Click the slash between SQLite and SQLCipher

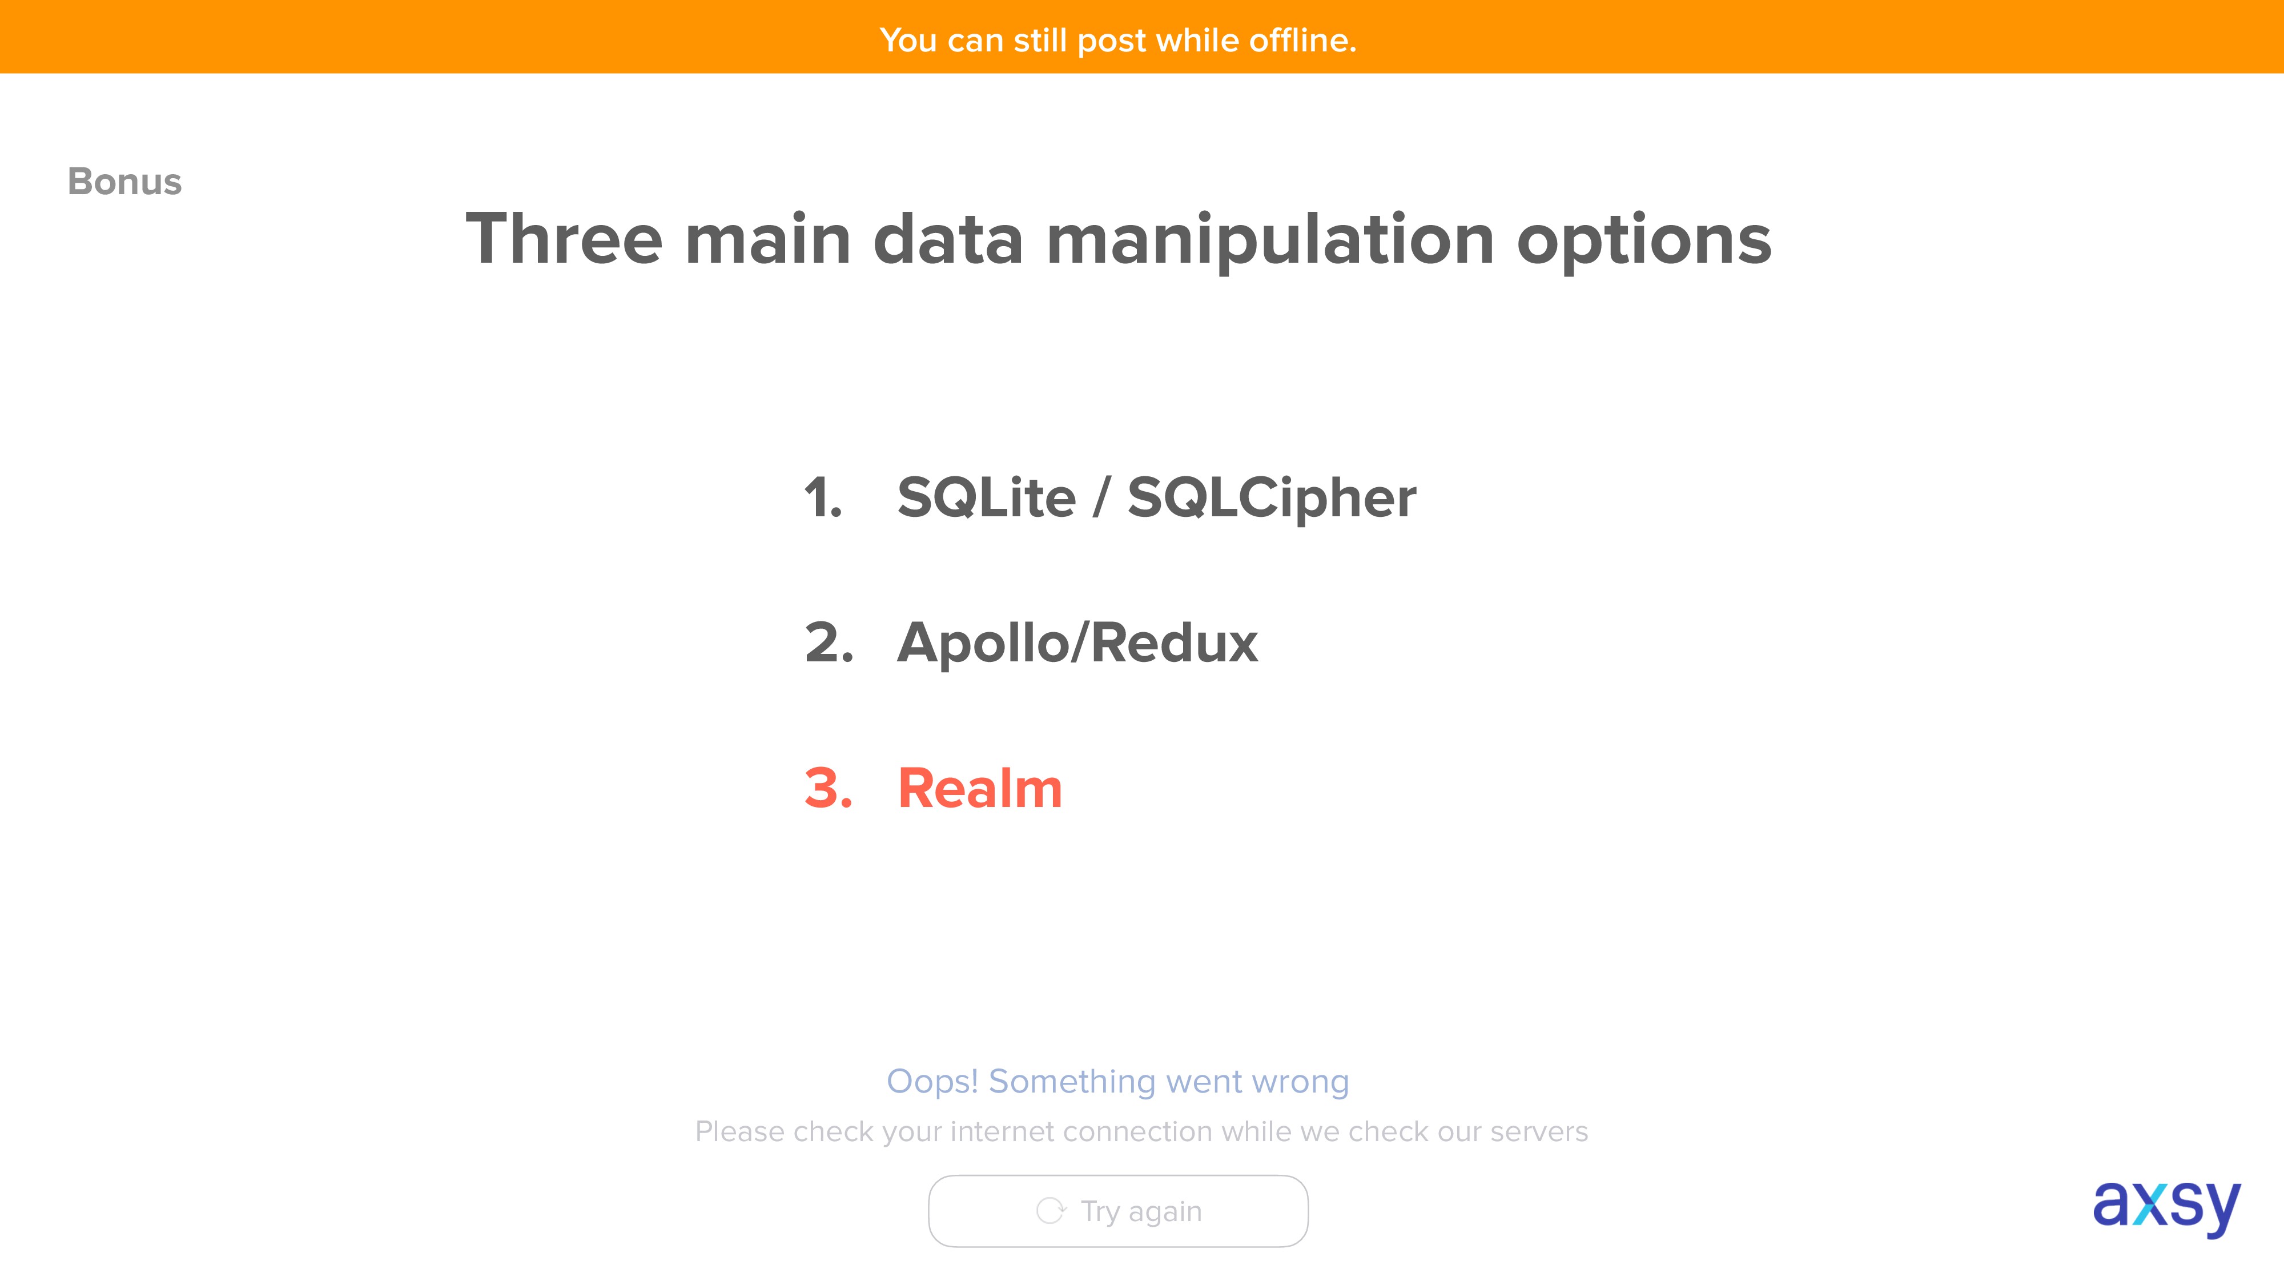click(x=1101, y=497)
